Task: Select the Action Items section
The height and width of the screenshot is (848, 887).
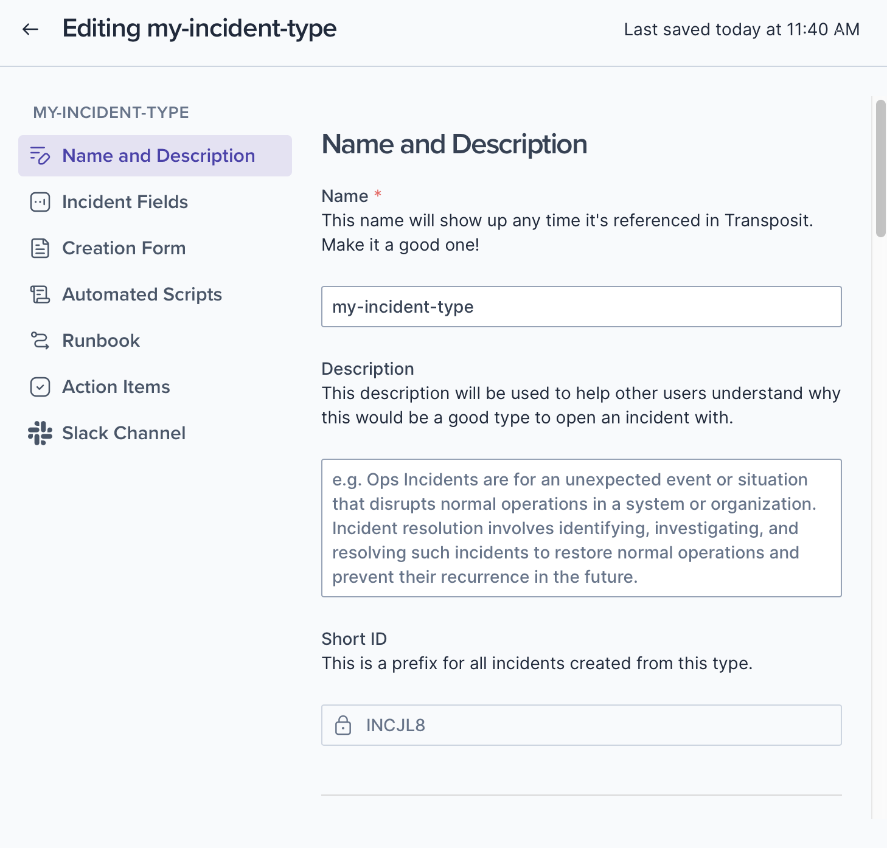Action: [x=116, y=387]
